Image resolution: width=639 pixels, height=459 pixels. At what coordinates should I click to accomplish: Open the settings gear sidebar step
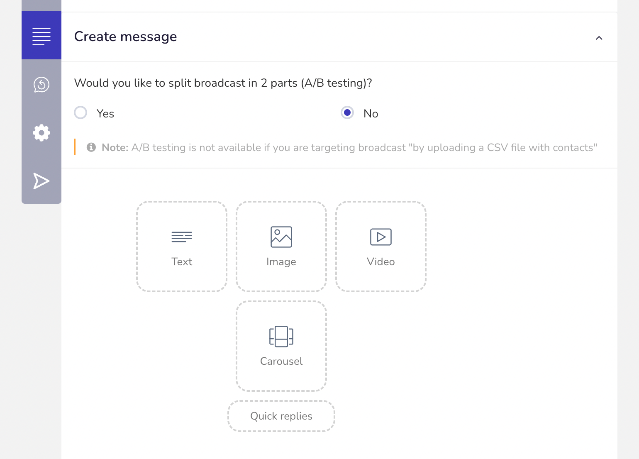pyautogui.click(x=41, y=133)
